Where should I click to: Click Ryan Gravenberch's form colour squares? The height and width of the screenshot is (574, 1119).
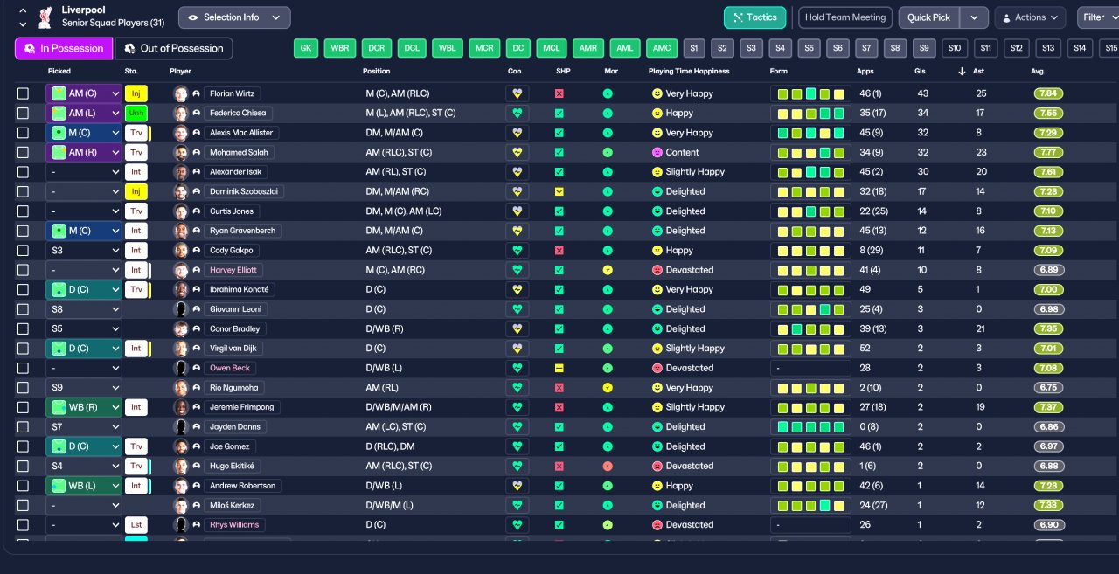[x=810, y=231]
